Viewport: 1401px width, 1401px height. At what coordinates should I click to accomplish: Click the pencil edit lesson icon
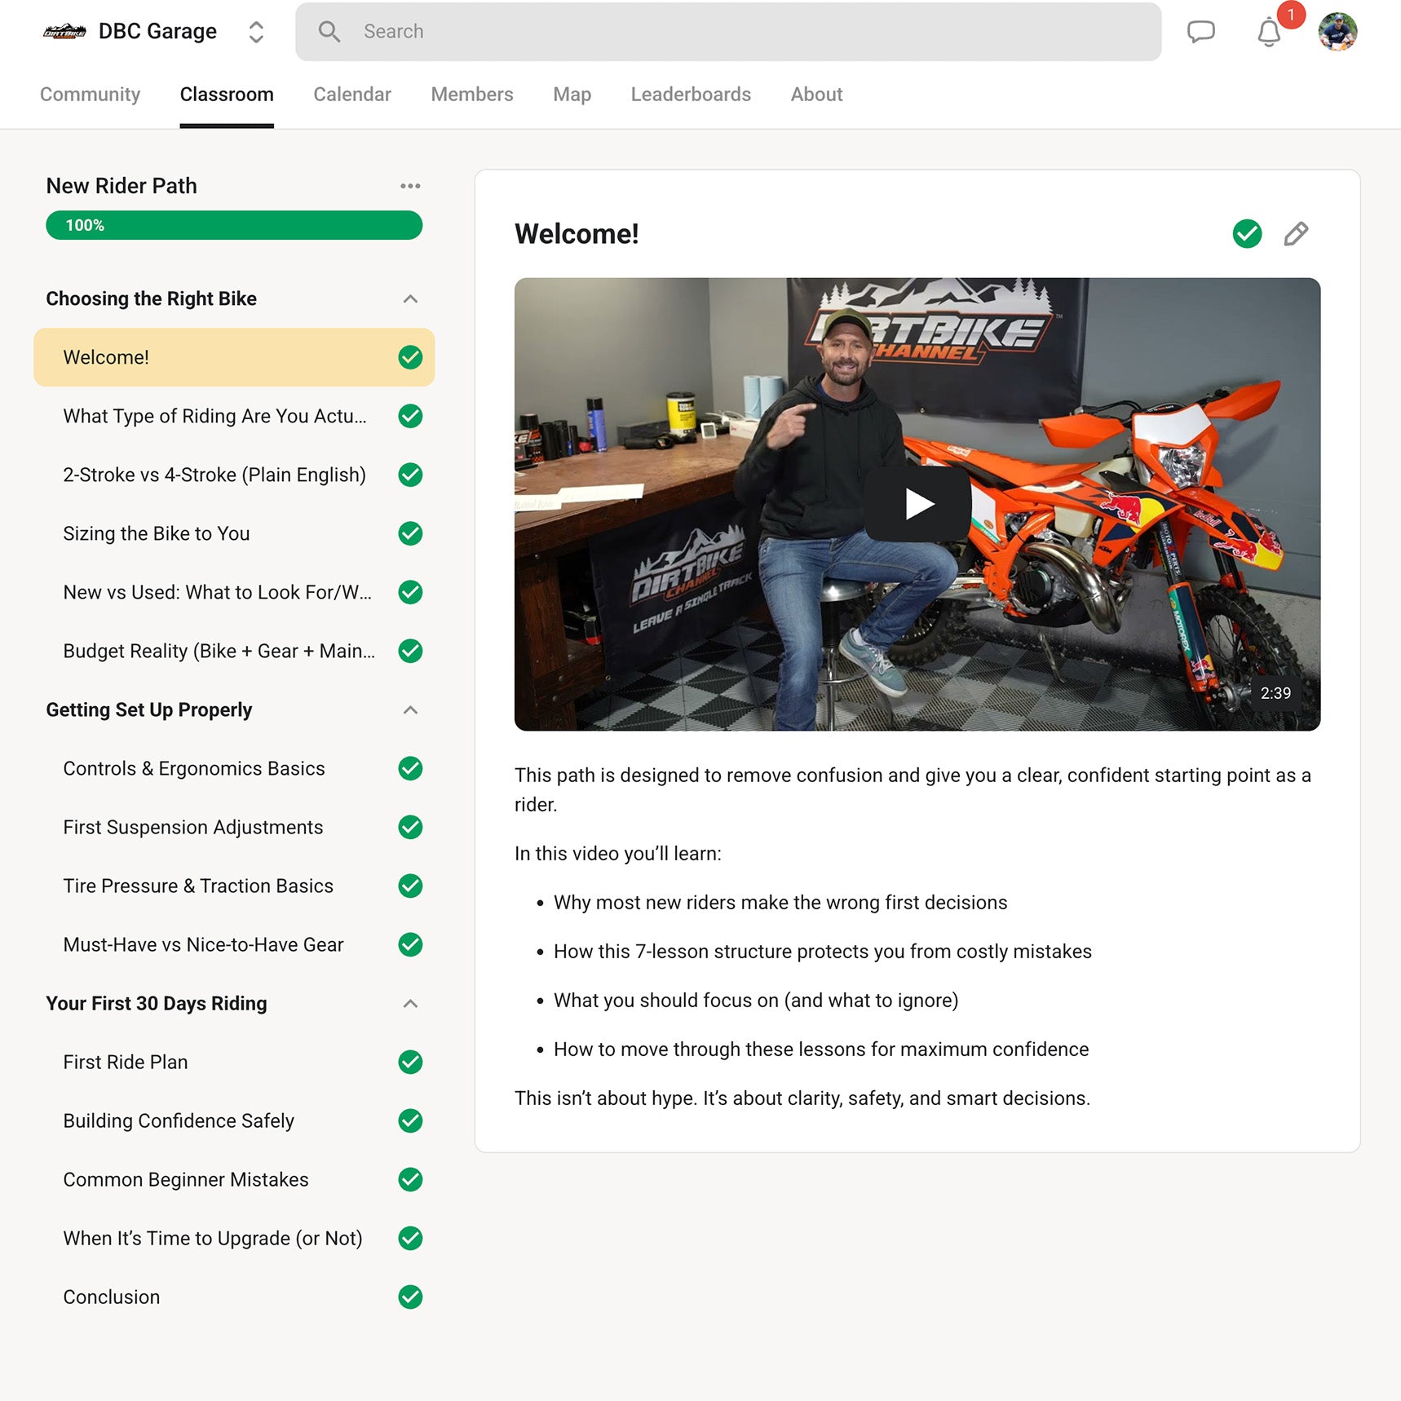[1296, 234]
